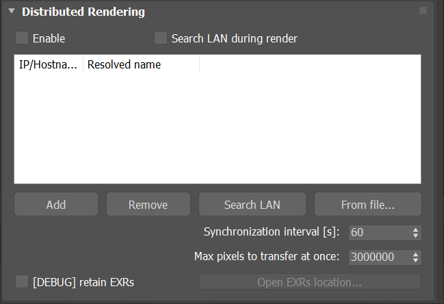Screen dimensions: 444x304
Task: Click inside the empty render nodes list
Action: click(218, 127)
